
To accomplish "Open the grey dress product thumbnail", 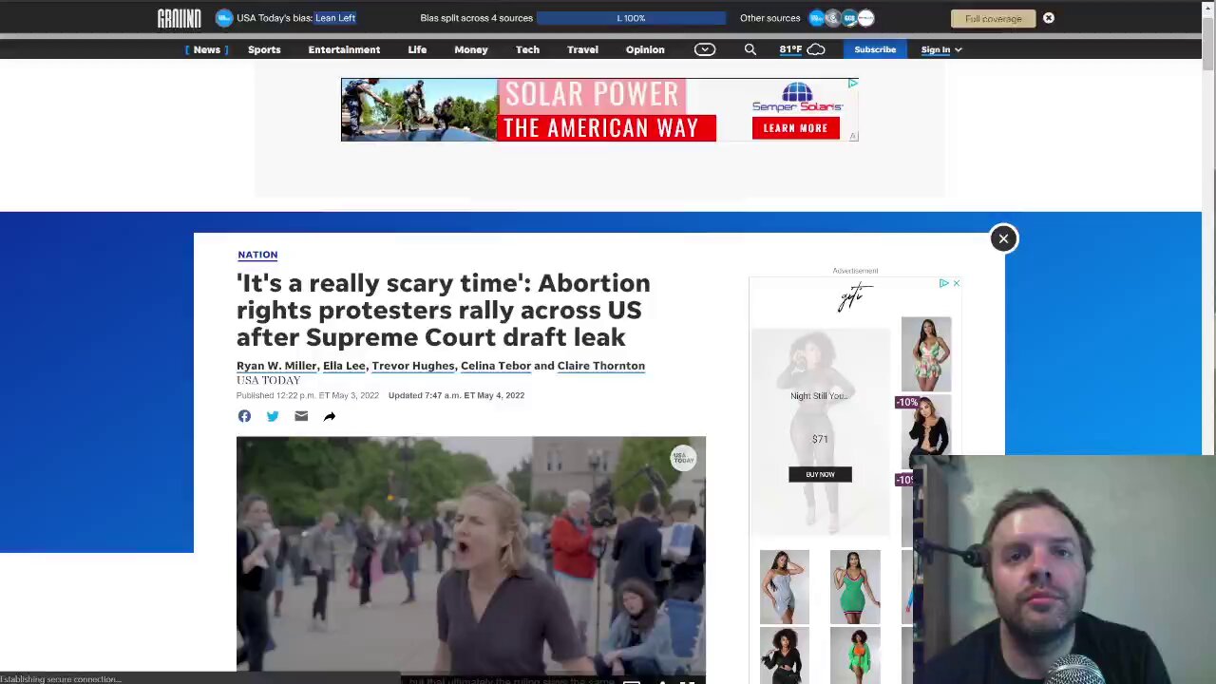I will 785,586.
